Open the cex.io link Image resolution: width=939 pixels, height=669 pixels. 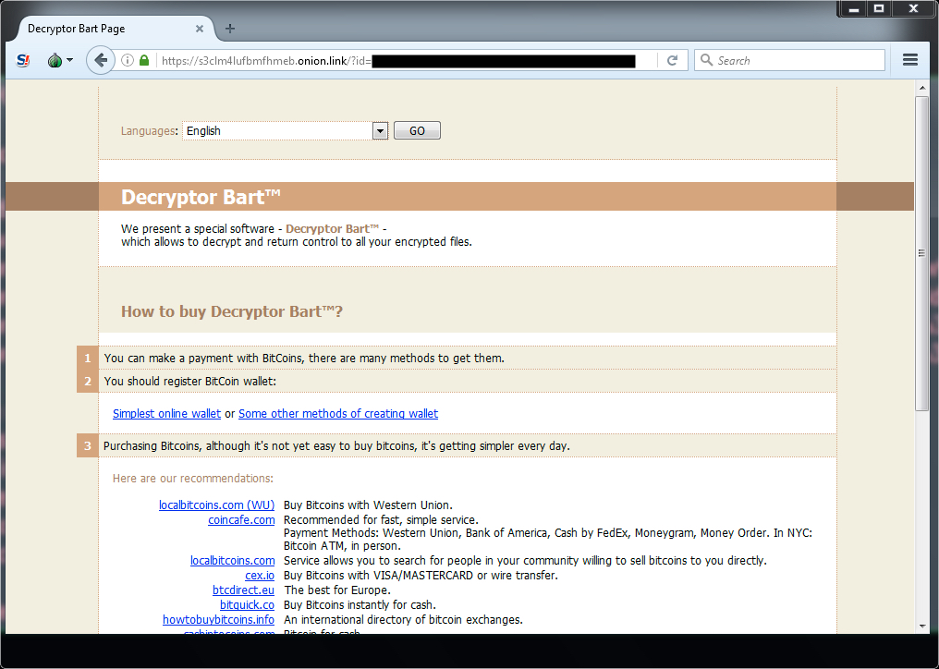point(259,576)
